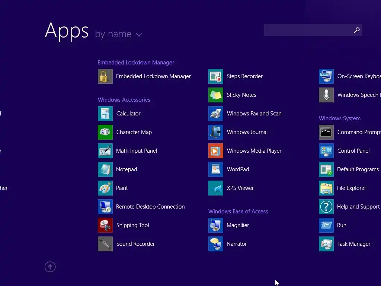Select the Windows Accessories group header

[x=124, y=100]
